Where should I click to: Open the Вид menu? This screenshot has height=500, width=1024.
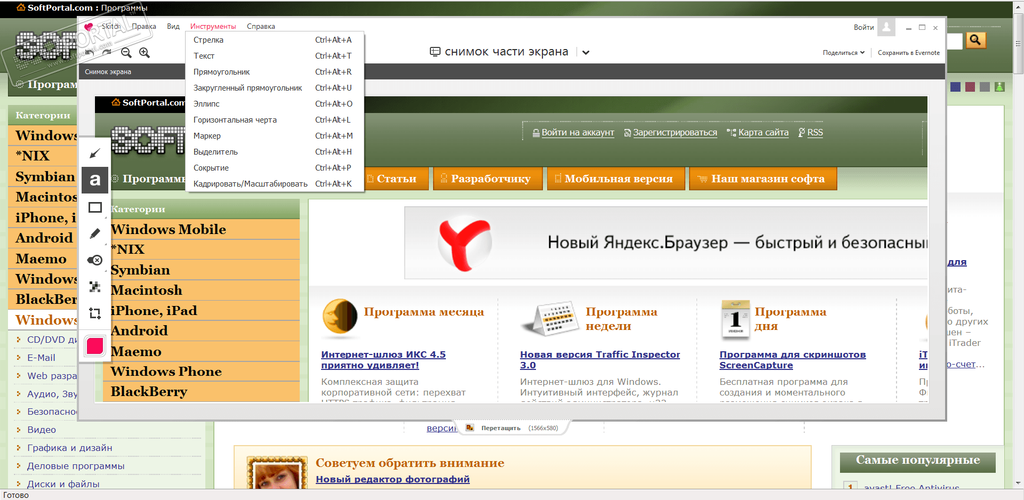click(173, 27)
